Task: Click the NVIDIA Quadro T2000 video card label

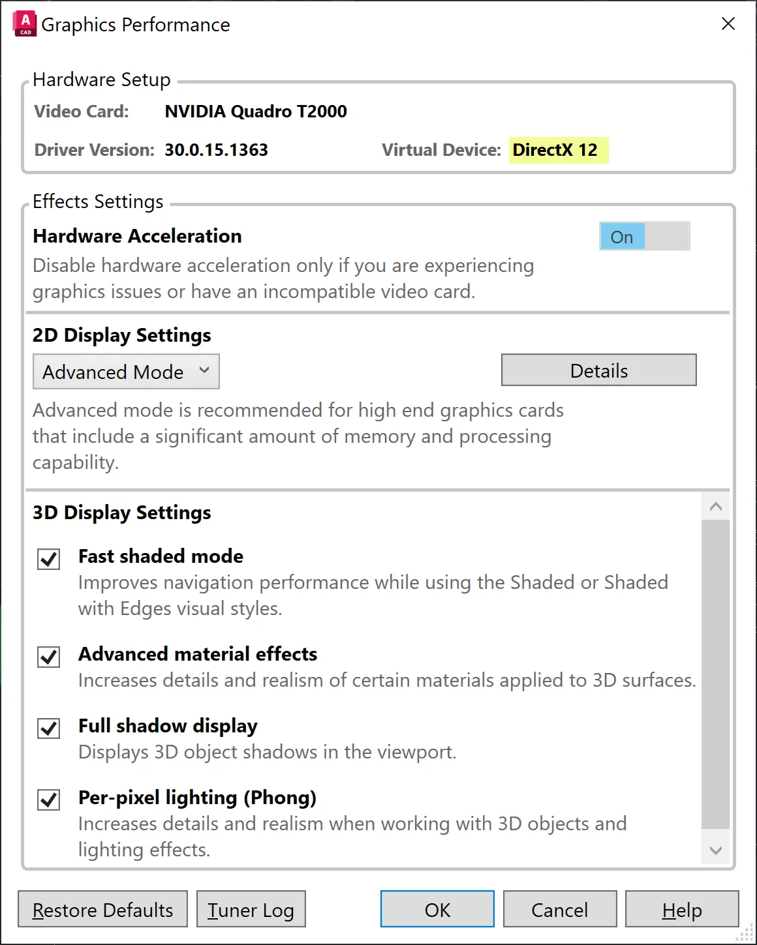Action: click(x=256, y=111)
